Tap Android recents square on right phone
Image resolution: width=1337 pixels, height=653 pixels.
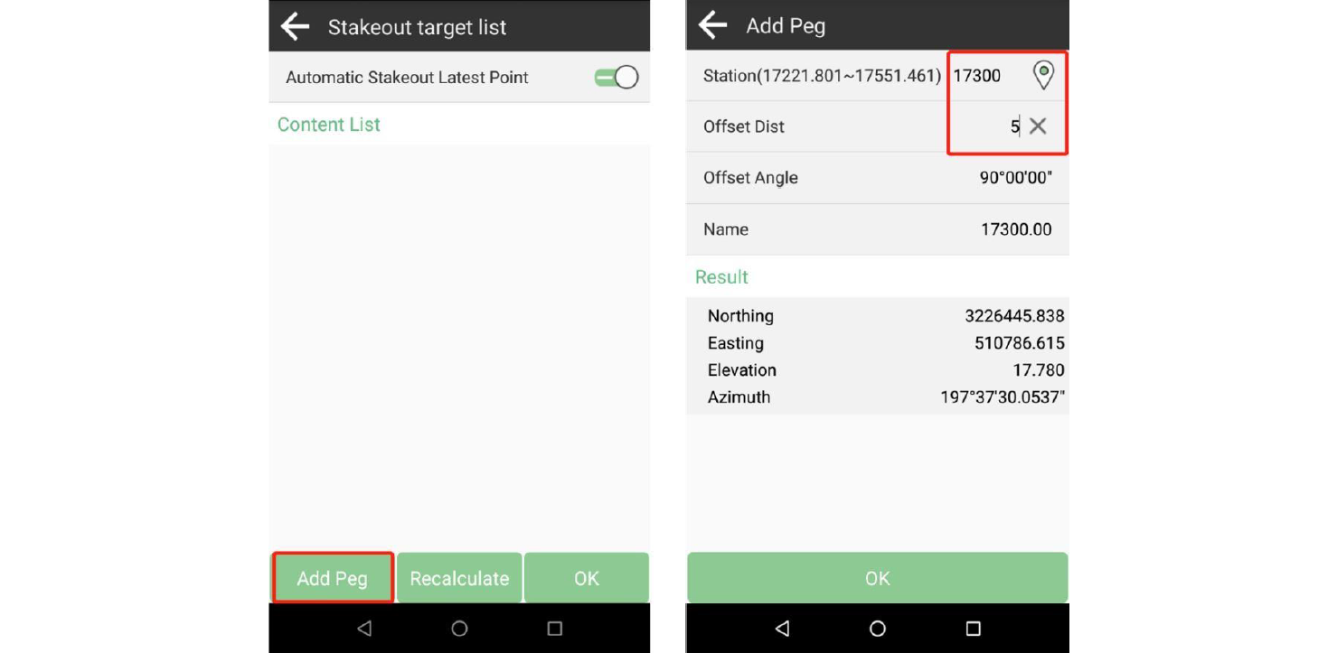[x=973, y=629]
